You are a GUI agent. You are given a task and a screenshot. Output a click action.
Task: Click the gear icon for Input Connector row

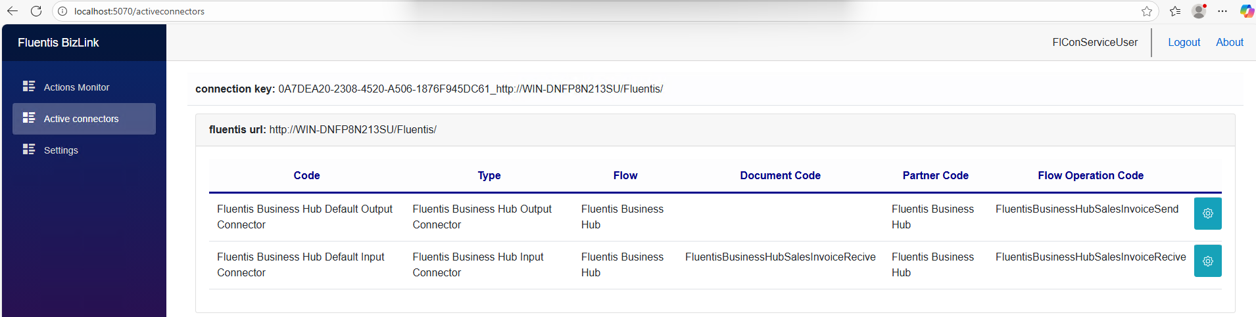pyautogui.click(x=1207, y=261)
